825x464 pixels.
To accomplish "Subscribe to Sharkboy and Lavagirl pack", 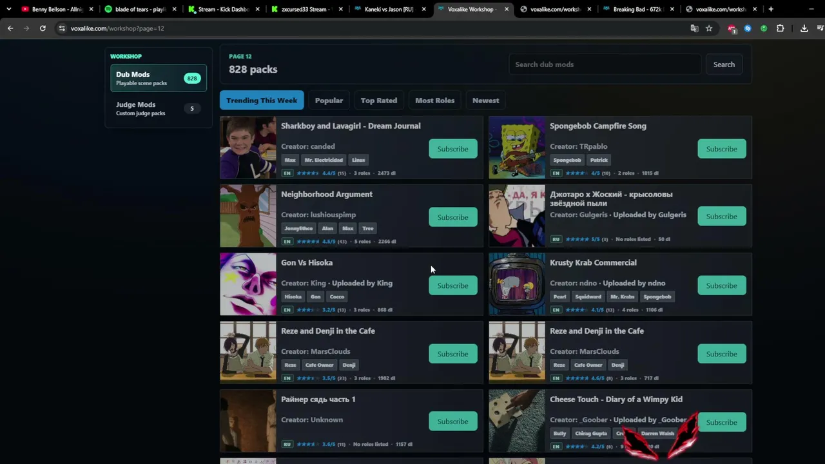I will [x=453, y=149].
